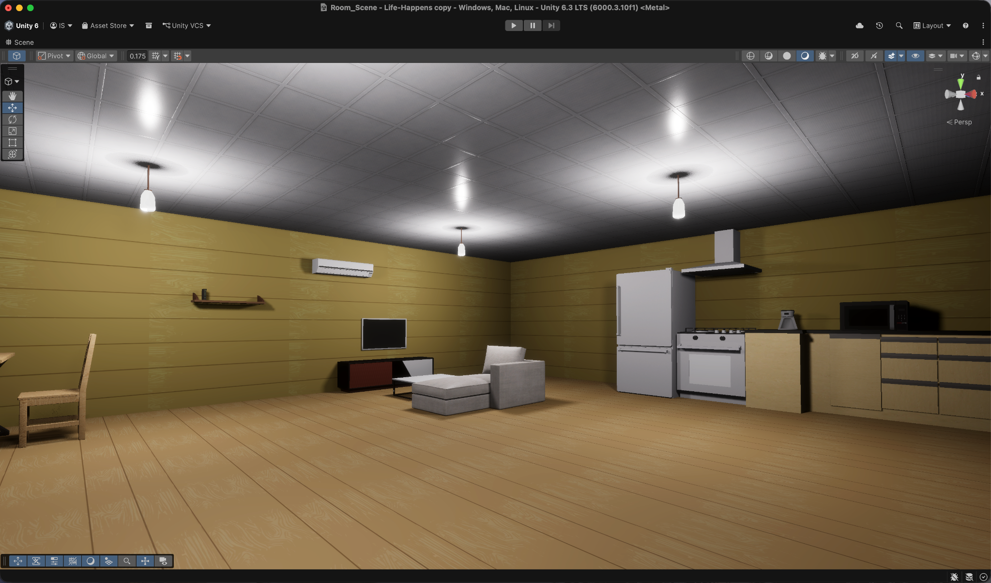Image resolution: width=991 pixels, height=583 pixels.
Task: Open the Layout dropdown
Action: (932, 26)
